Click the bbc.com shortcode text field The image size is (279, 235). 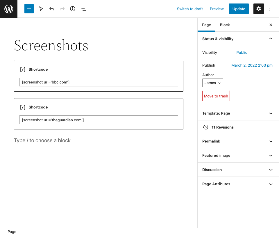tap(99, 82)
